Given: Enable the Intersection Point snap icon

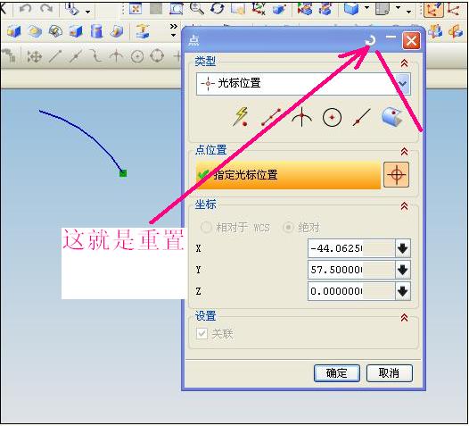Looking at the screenshot, I should tap(116, 56).
